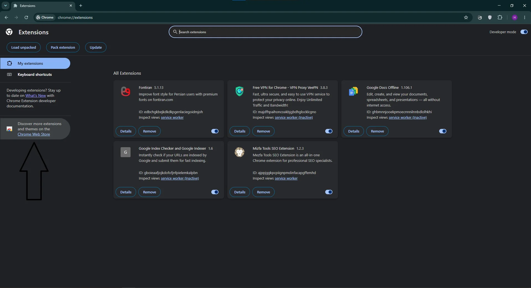Inspect Fontiran service worker link
Image resolution: width=531 pixels, height=288 pixels.
[x=172, y=117]
